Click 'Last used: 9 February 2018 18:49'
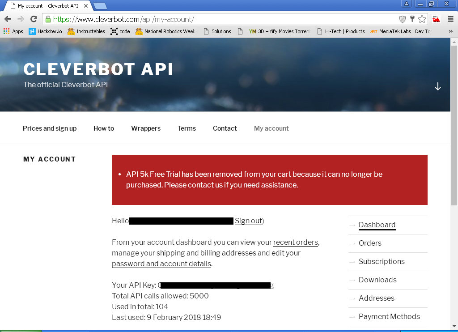Viewport: 458px width, 332px height. pyautogui.click(x=166, y=317)
